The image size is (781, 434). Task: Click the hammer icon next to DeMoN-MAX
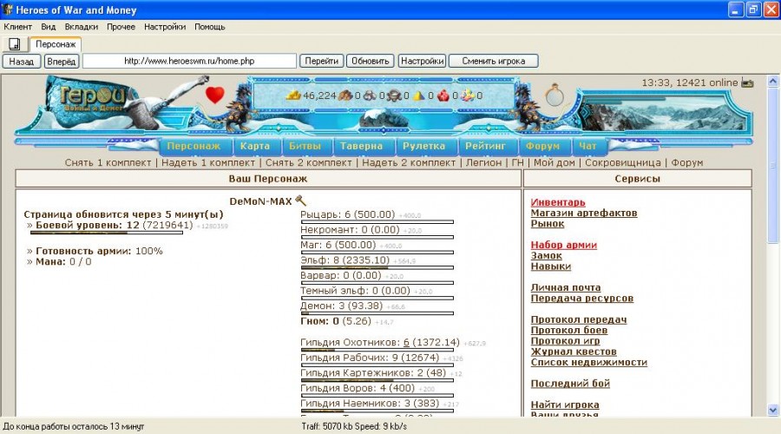301,201
